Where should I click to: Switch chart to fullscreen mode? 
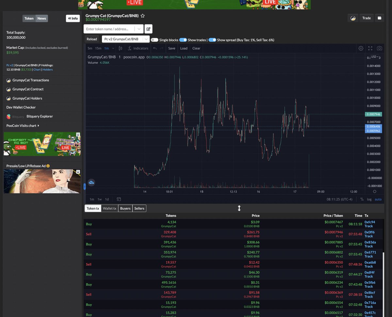pos(370,48)
